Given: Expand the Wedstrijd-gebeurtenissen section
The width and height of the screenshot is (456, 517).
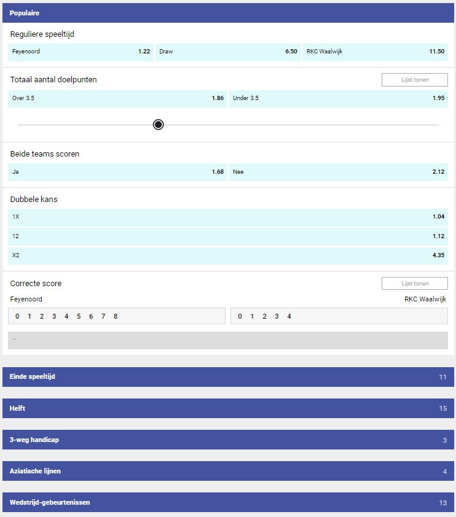Looking at the screenshot, I should coord(228,502).
